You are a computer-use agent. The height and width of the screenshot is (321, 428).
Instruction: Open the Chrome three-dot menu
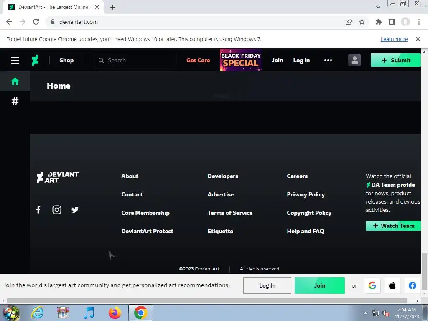pyautogui.click(x=419, y=22)
